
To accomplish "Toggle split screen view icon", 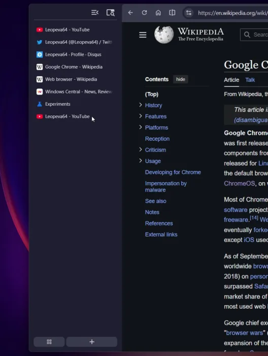I will coord(172,13).
